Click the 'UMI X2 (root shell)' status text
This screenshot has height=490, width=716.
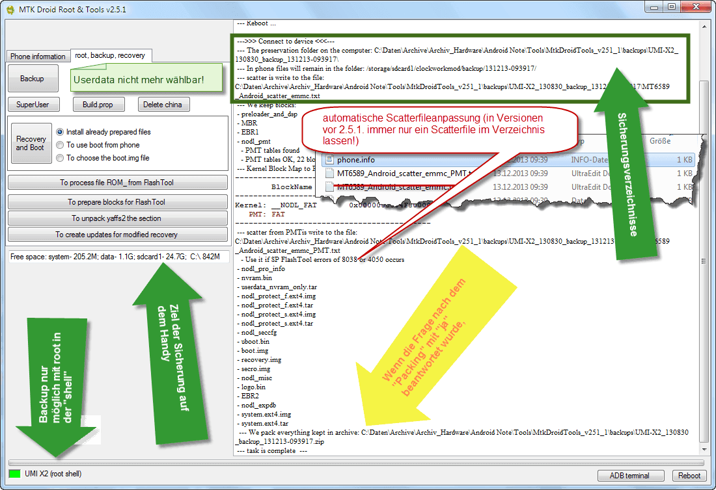point(53,474)
